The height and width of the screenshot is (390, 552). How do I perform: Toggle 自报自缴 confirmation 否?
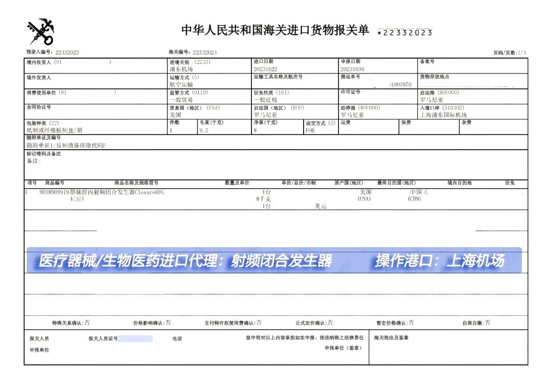tap(488, 323)
